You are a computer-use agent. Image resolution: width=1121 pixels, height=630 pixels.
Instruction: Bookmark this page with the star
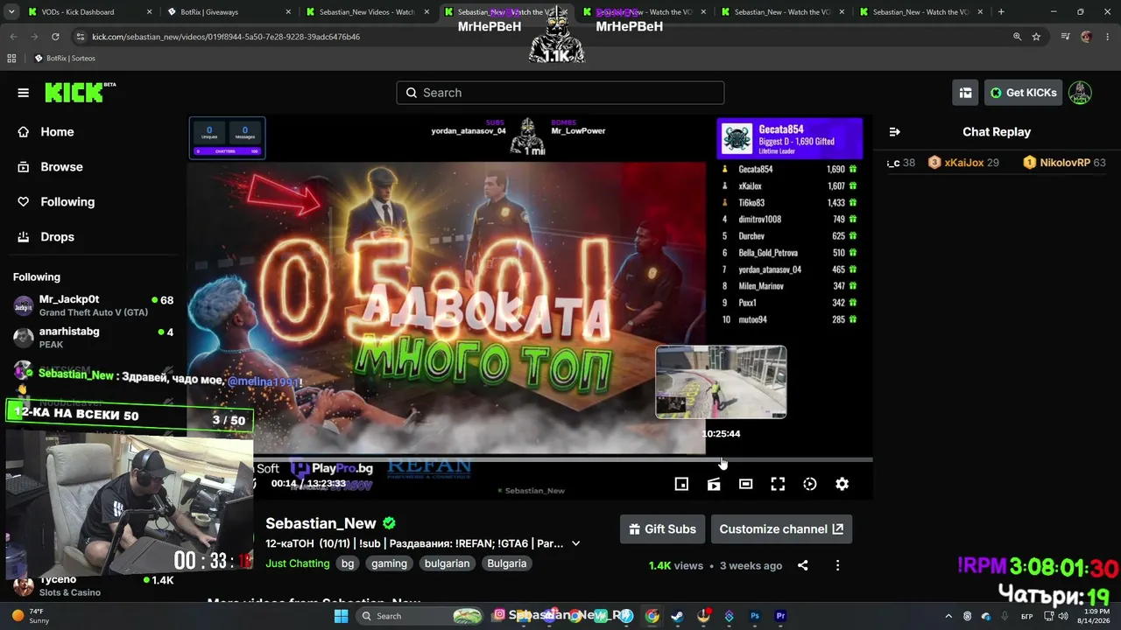click(1036, 37)
